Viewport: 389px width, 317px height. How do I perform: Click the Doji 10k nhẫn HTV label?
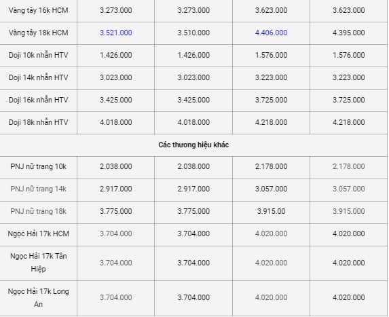(39, 55)
